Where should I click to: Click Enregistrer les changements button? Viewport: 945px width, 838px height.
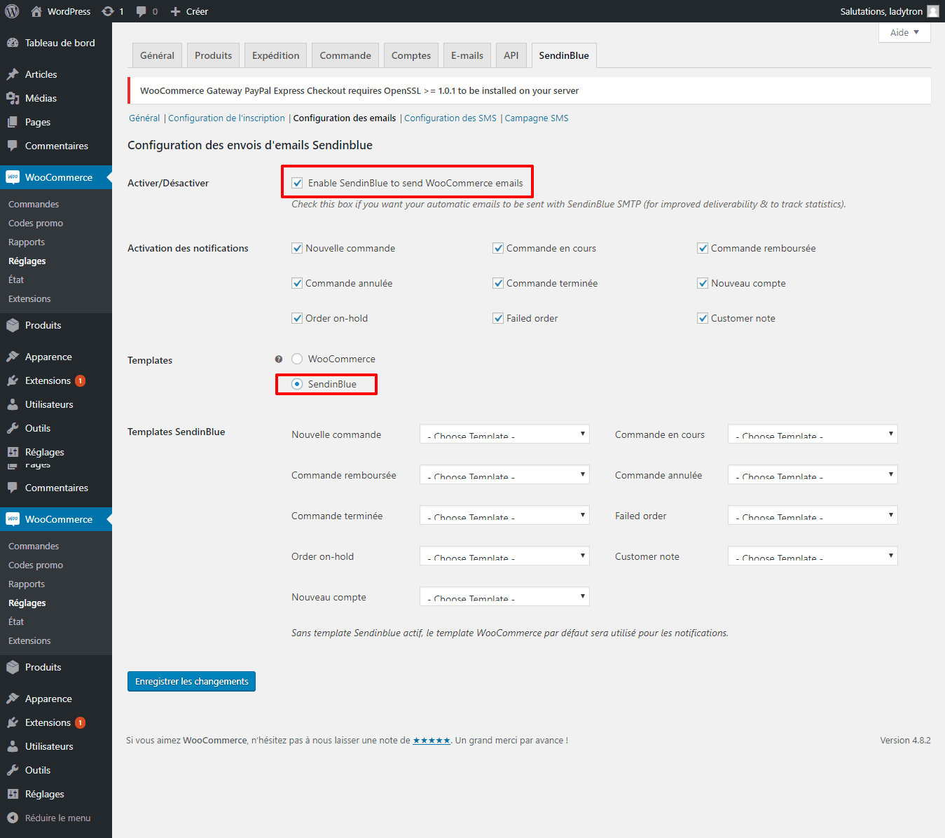[x=191, y=681]
